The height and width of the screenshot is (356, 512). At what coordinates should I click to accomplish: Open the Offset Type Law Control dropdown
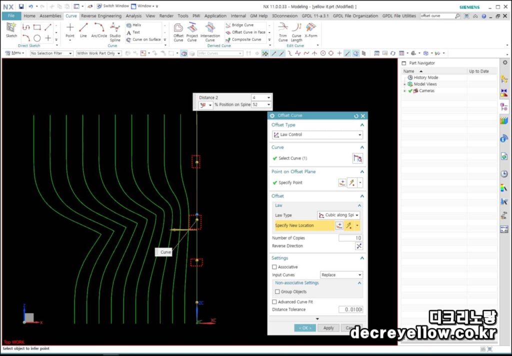pyautogui.click(x=317, y=135)
